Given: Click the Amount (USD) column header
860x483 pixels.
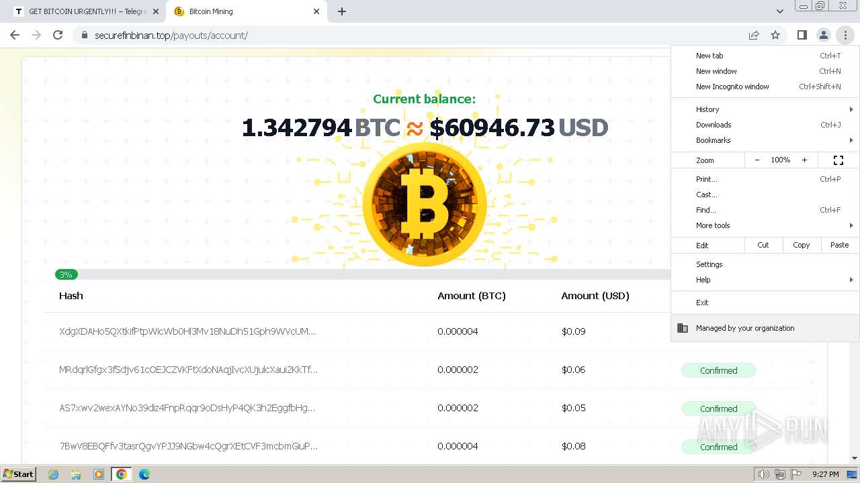Looking at the screenshot, I should (595, 296).
